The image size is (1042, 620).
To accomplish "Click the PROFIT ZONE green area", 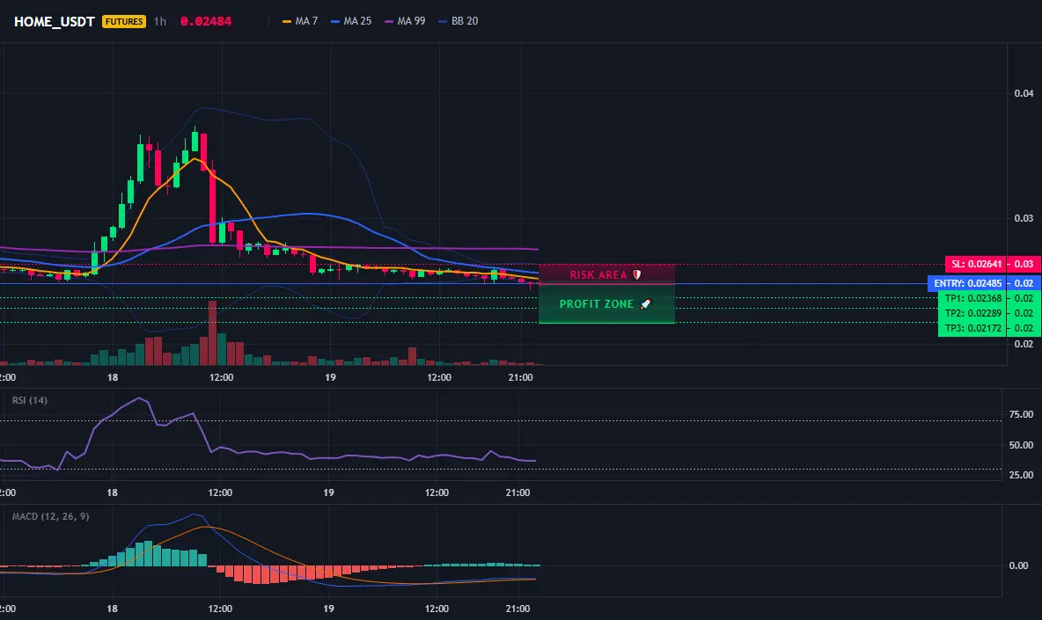I will [606, 304].
